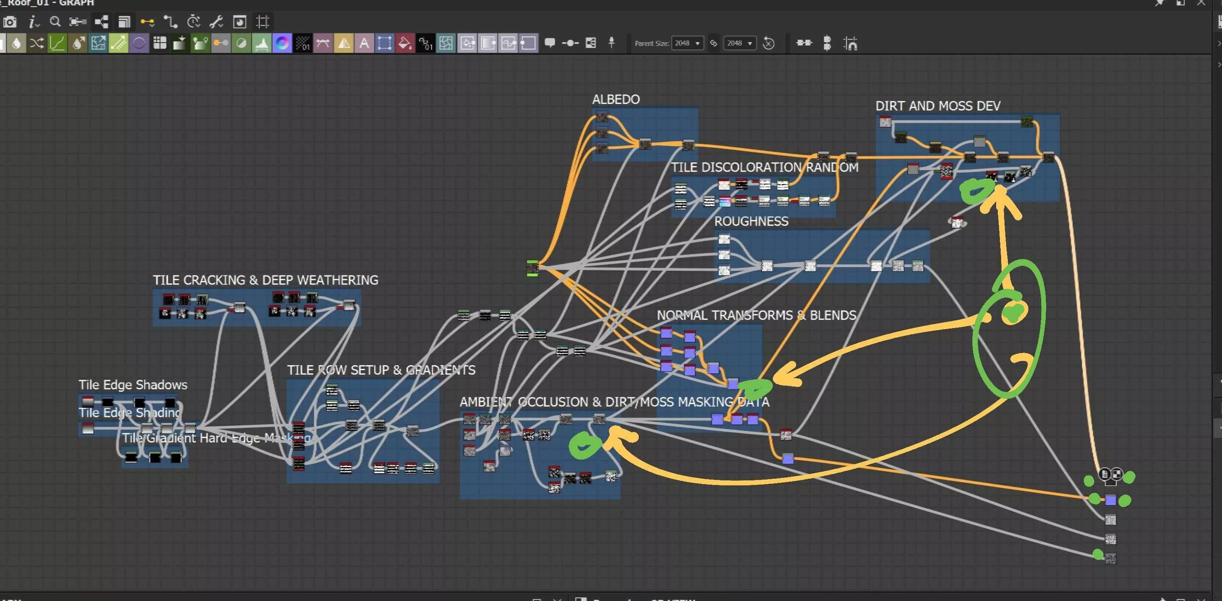Viewport: 1222px width, 601px height.
Task: Toggle the graph pin icon
Action: click(612, 43)
